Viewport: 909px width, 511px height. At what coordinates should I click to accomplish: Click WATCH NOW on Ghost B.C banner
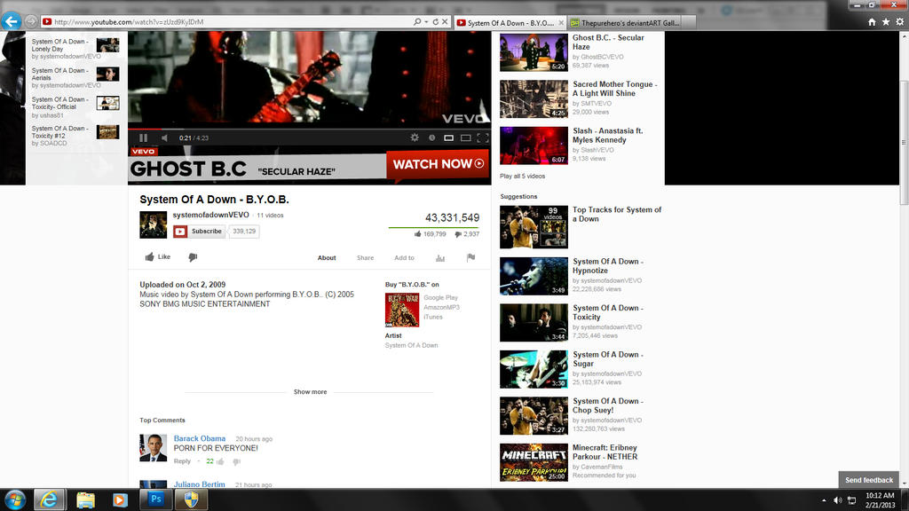[x=438, y=164]
